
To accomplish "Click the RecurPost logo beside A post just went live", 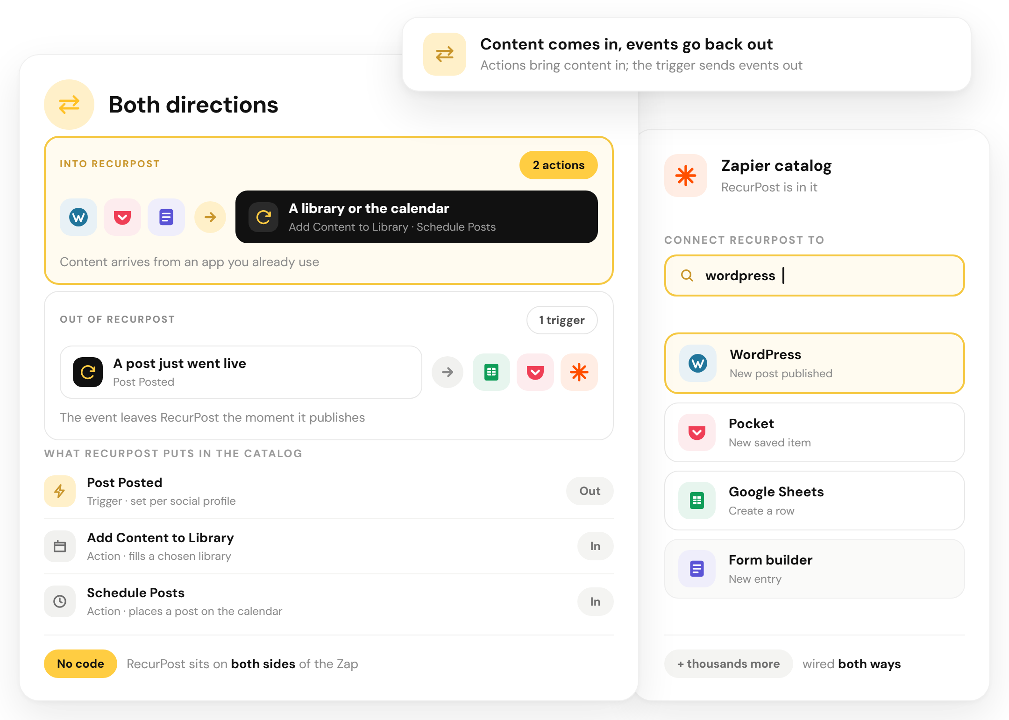I will (88, 372).
